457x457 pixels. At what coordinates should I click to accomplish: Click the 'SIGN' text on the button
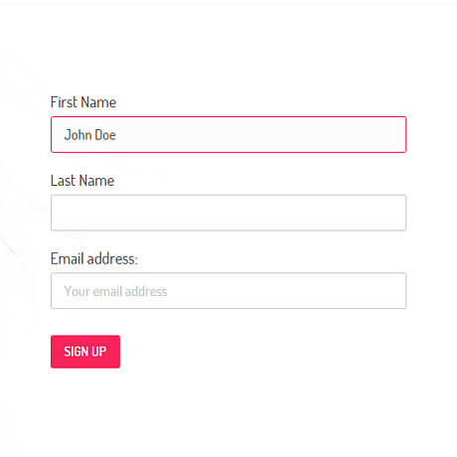click(x=76, y=352)
